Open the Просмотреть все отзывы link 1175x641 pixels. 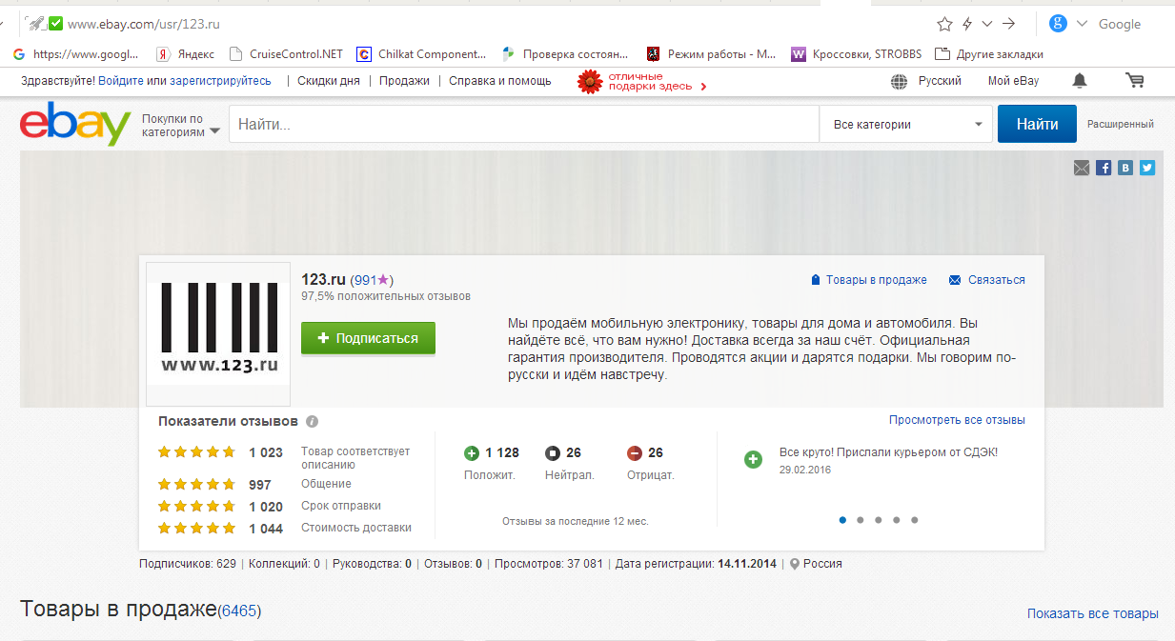click(x=957, y=420)
